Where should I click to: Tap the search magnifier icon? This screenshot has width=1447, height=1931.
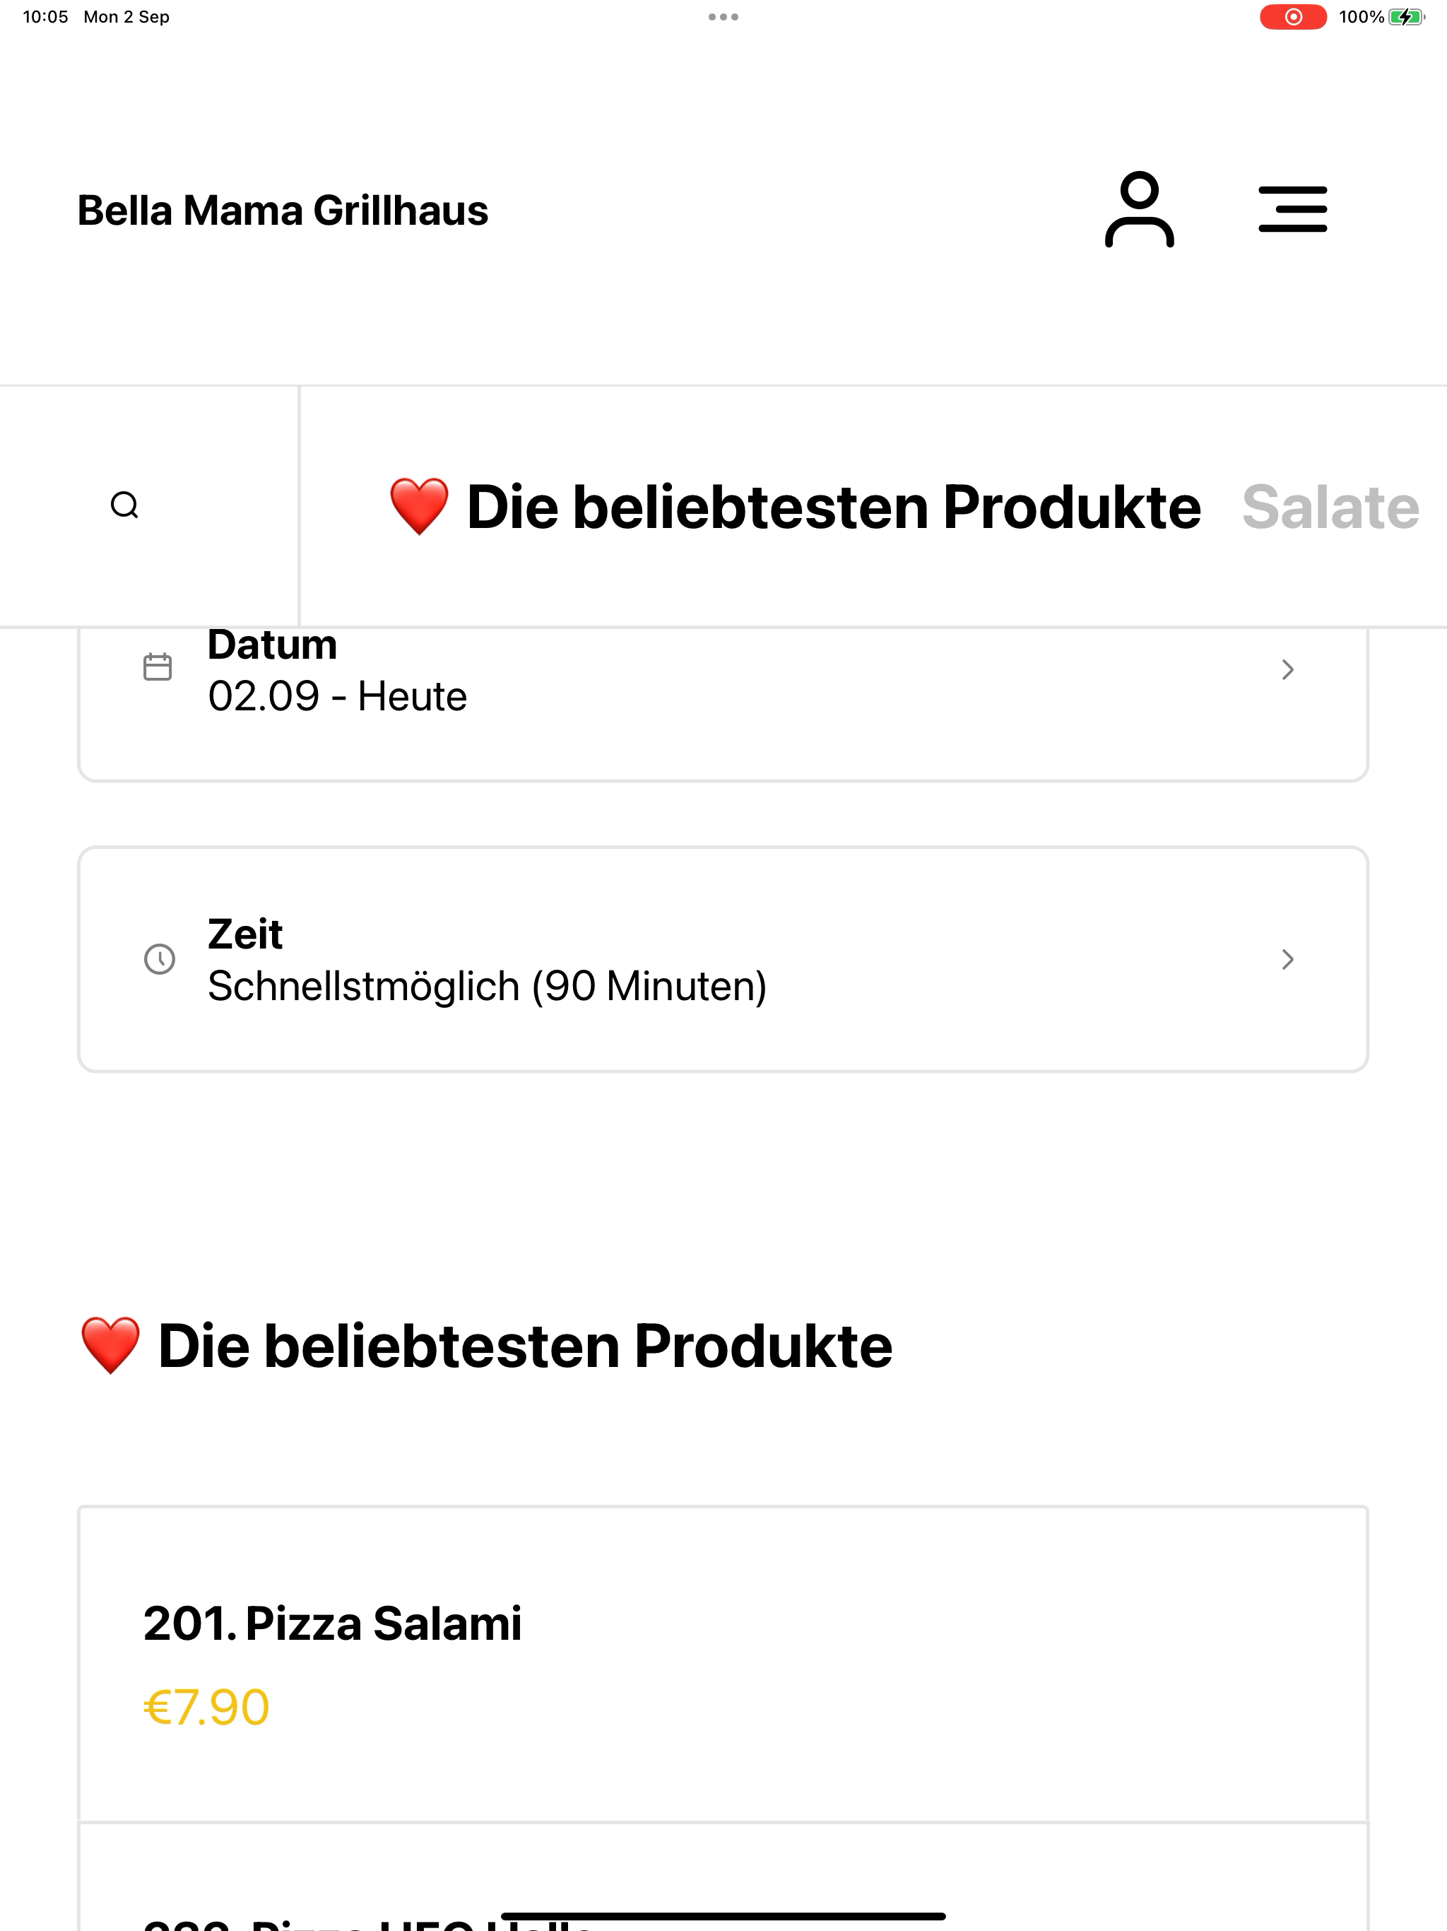[125, 505]
